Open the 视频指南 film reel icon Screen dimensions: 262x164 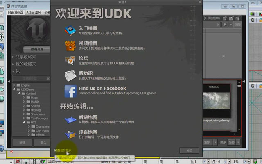pos(70,46)
